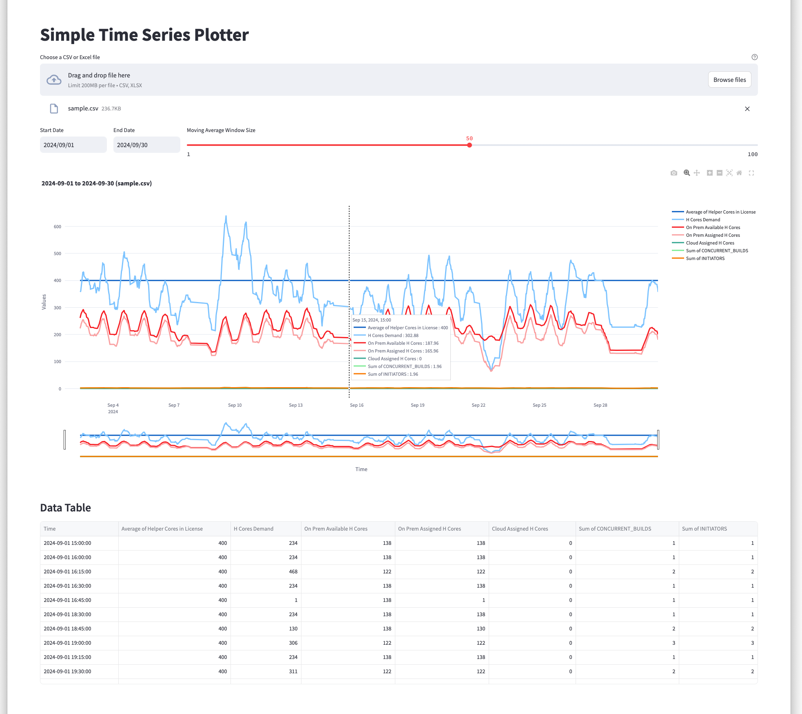This screenshot has height=714, width=802.
Task: Download plot as PNG camera icon
Action: pos(674,173)
